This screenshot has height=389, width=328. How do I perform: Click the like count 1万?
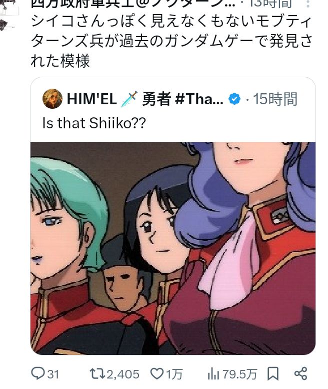click(174, 374)
